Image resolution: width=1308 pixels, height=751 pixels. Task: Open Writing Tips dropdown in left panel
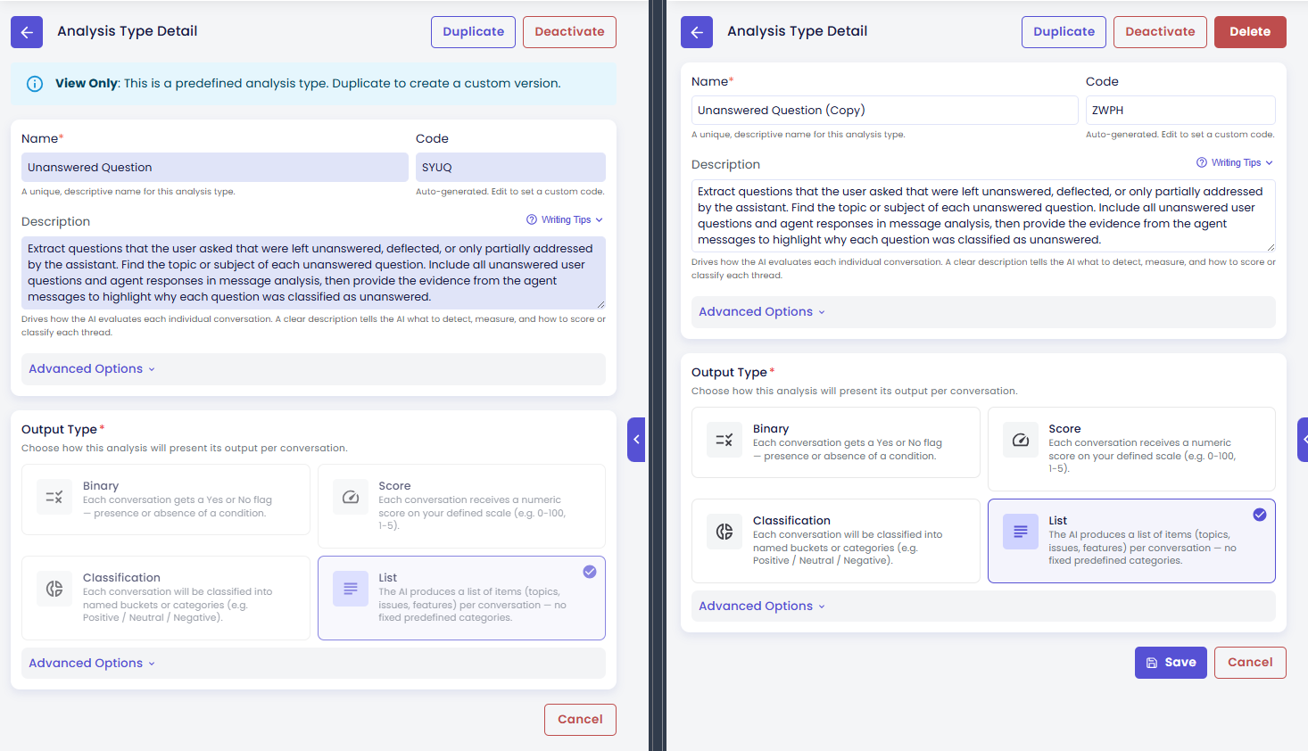click(x=566, y=219)
